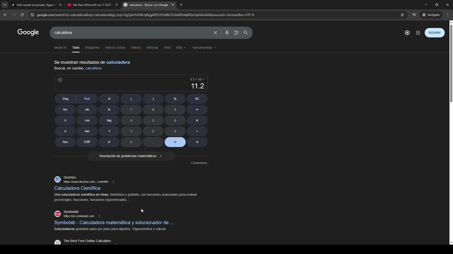This screenshot has width=453, height=254.
Task: Click the square root key
Action: [109, 131]
